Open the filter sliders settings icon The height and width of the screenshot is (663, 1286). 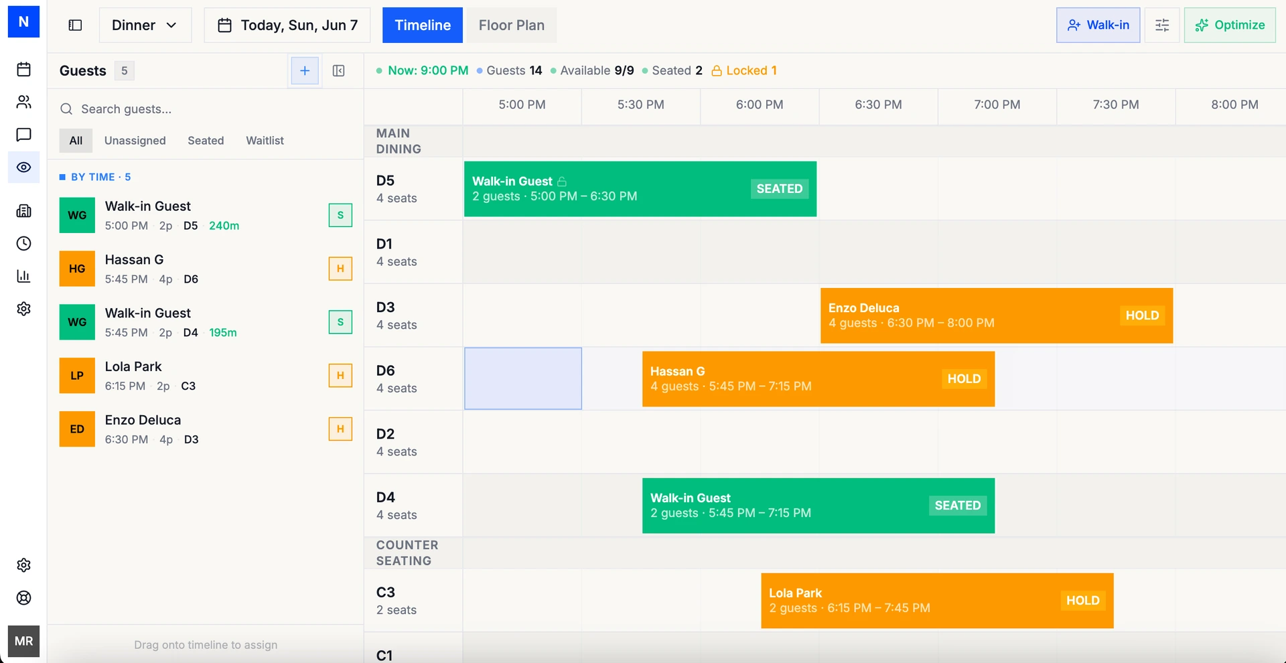1162,25
